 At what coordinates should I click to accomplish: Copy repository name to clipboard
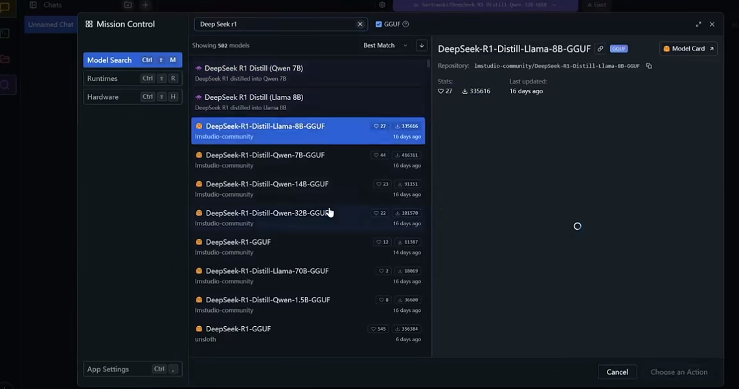pos(649,66)
